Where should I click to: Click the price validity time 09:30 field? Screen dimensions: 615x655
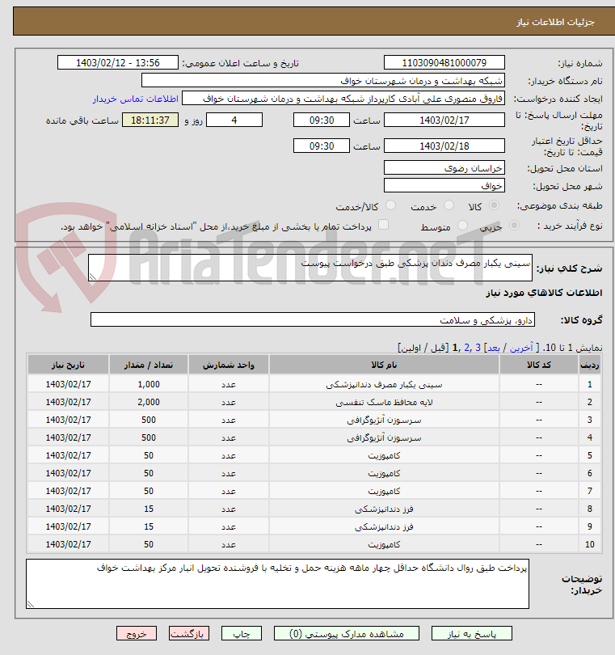point(322,146)
